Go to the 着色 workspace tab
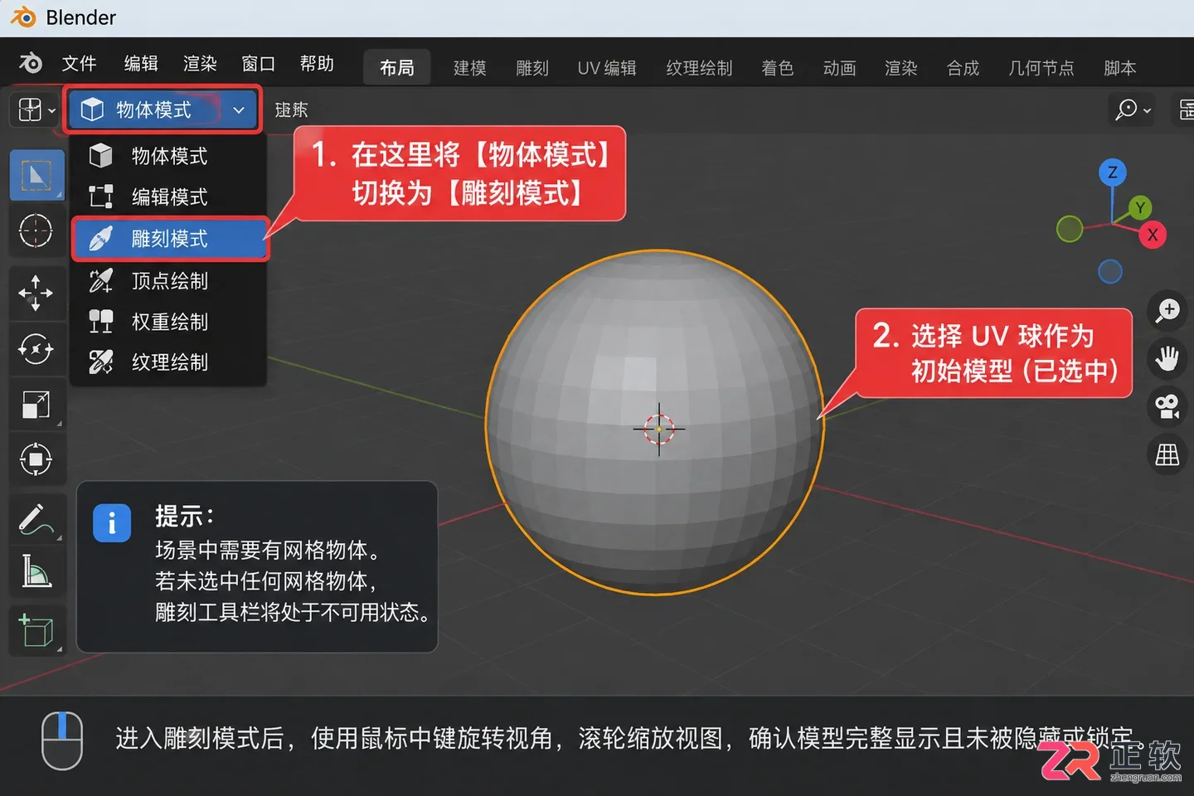1194x796 pixels. [778, 68]
